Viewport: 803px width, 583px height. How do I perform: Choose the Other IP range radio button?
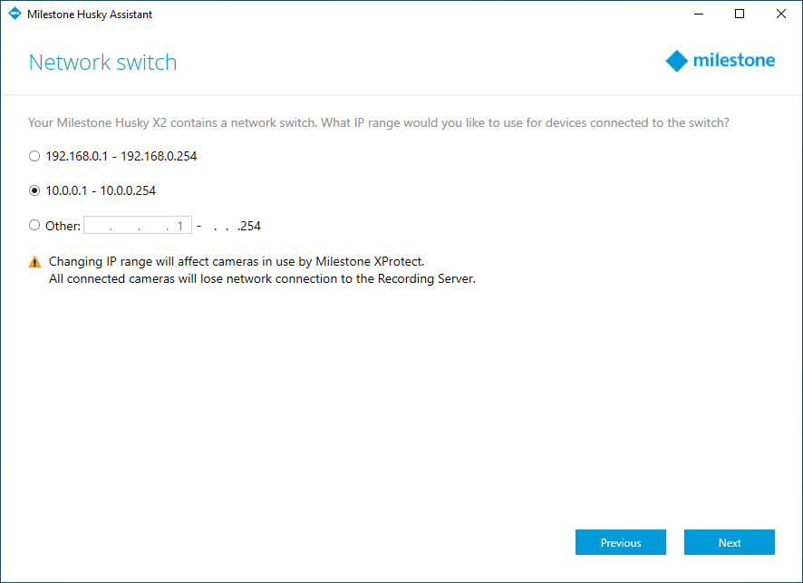(x=34, y=226)
